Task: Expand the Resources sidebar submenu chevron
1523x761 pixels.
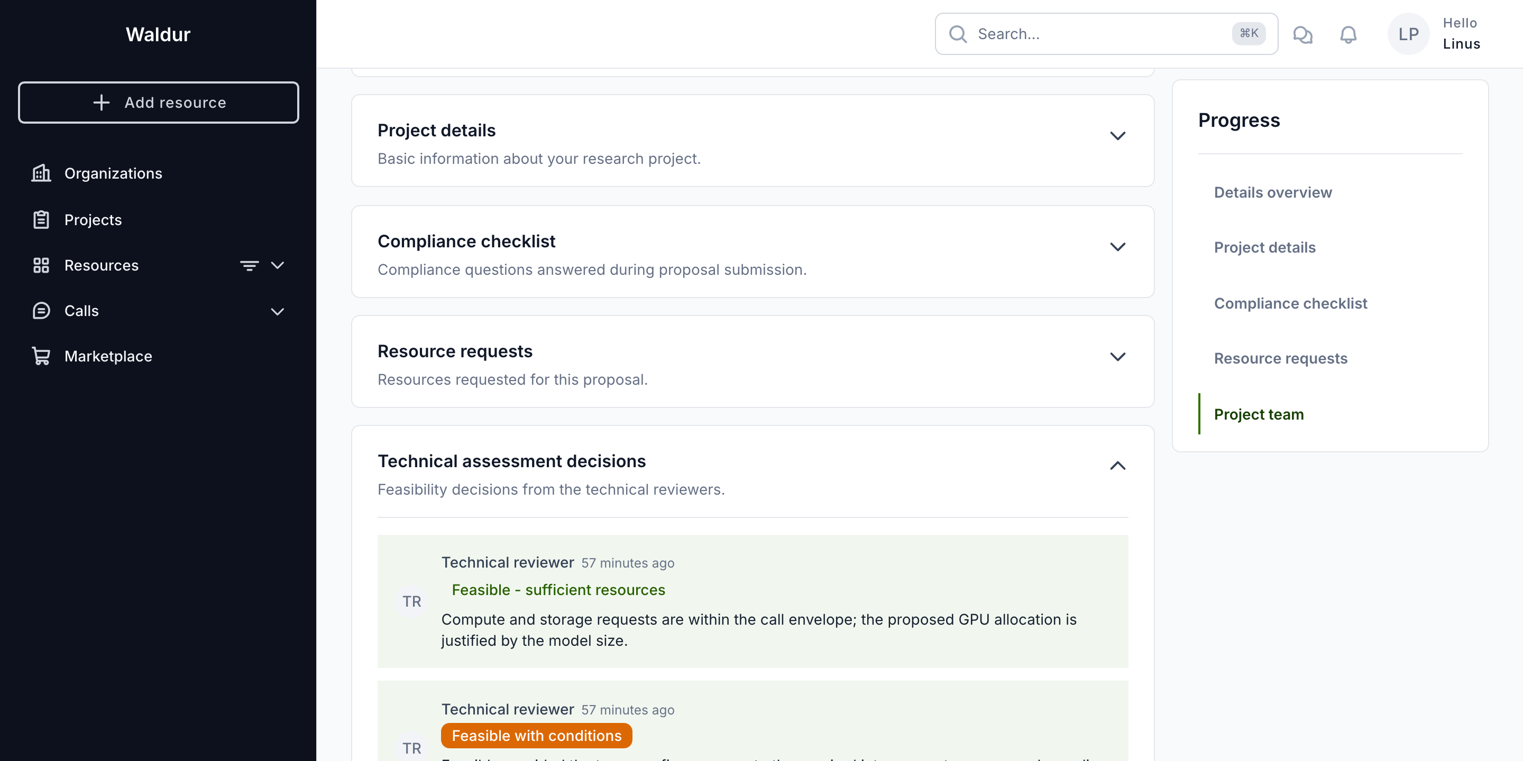Action: tap(277, 265)
